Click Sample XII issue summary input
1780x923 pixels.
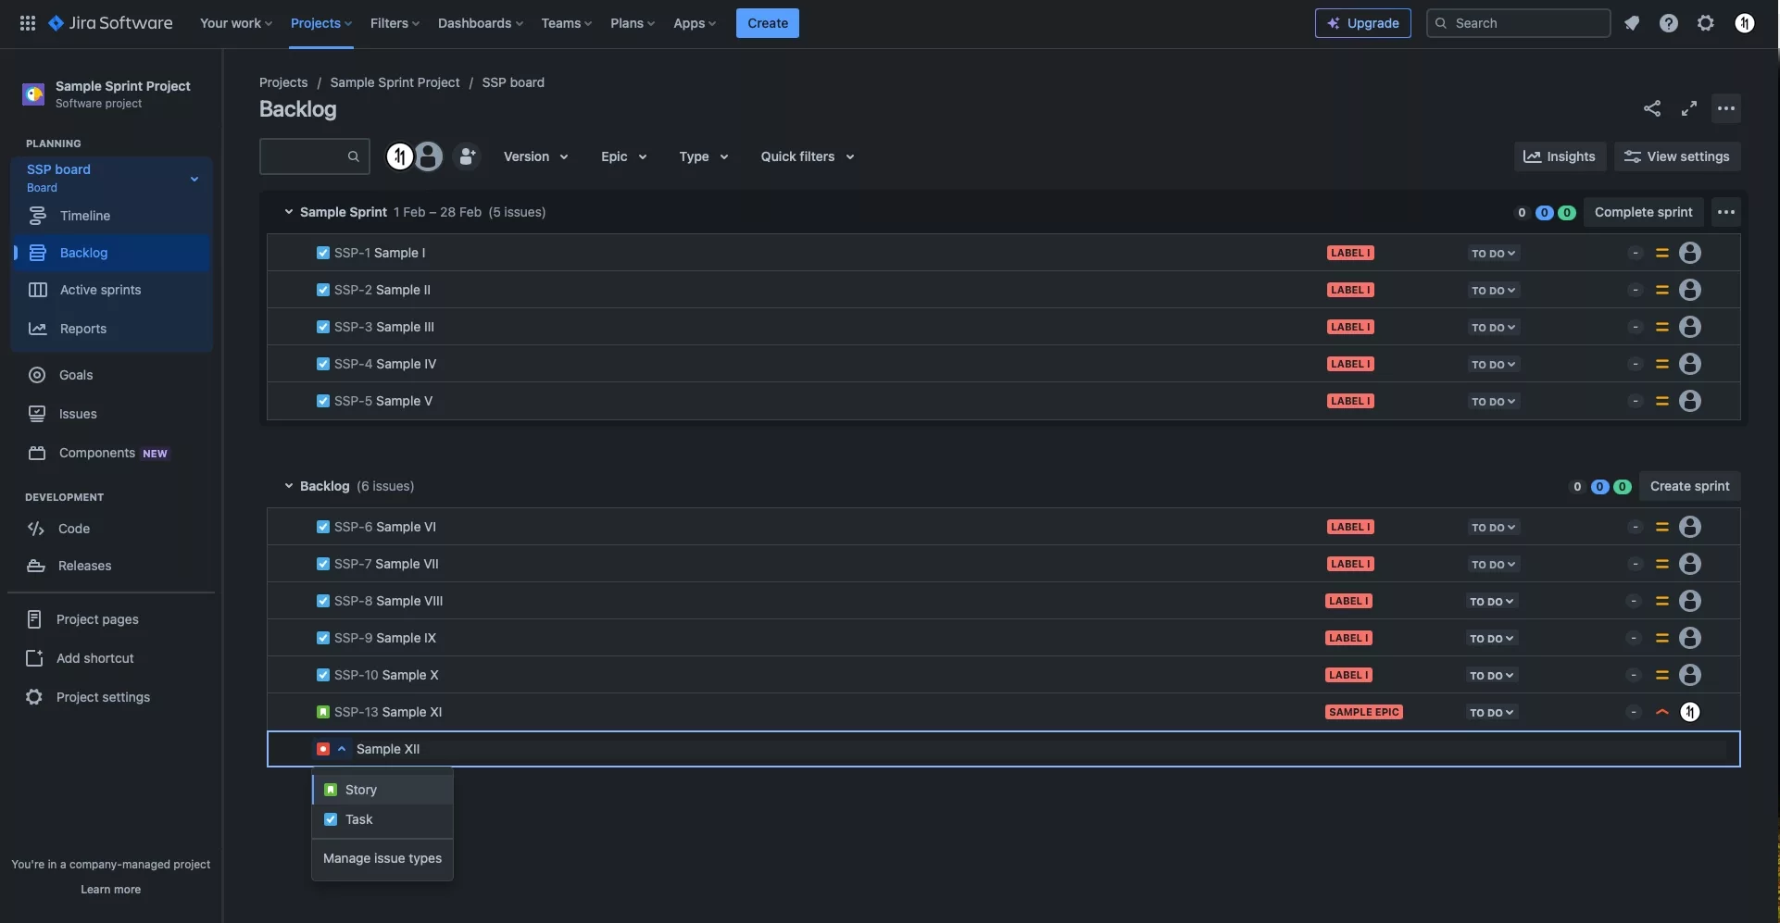[1039, 749]
